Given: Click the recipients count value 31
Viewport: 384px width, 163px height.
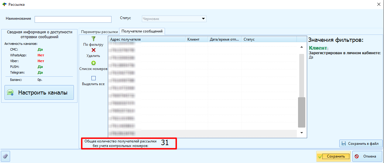Looking at the screenshot, I should pyautogui.click(x=165, y=143).
